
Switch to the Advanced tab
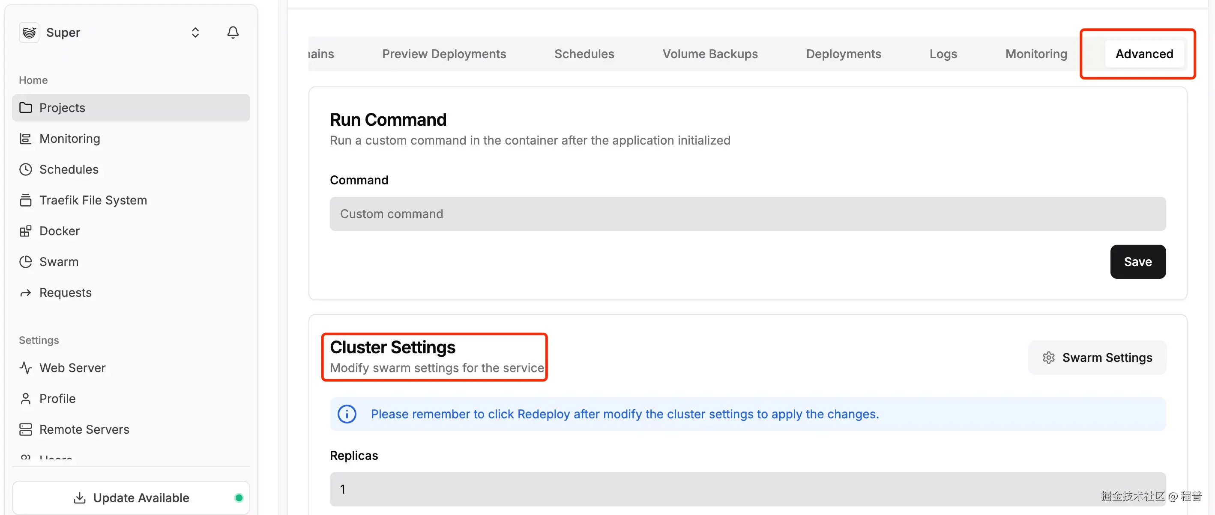tap(1144, 54)
